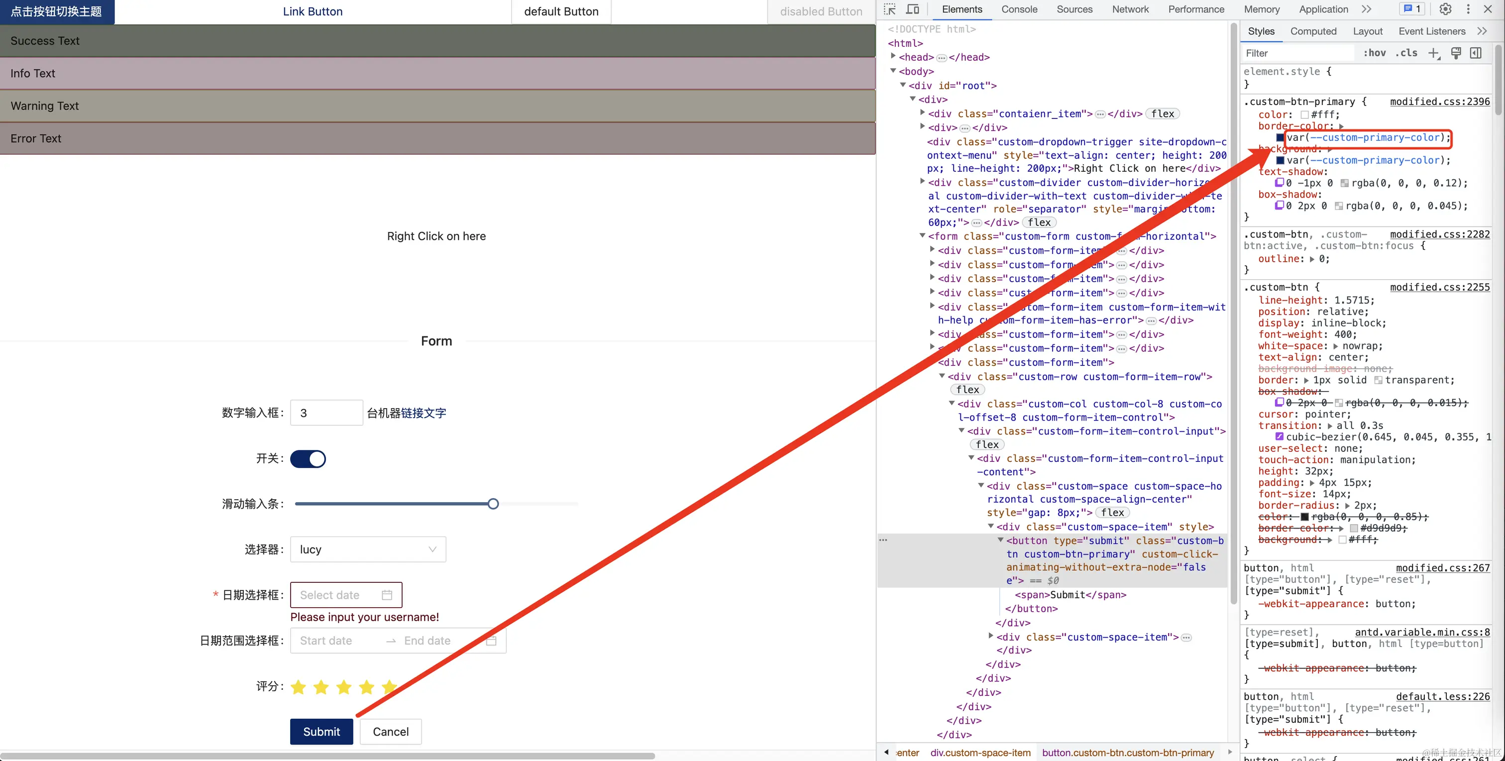1505x761 pixels.
Task: Click the Submit button on the form
Action: click(321, 731)
